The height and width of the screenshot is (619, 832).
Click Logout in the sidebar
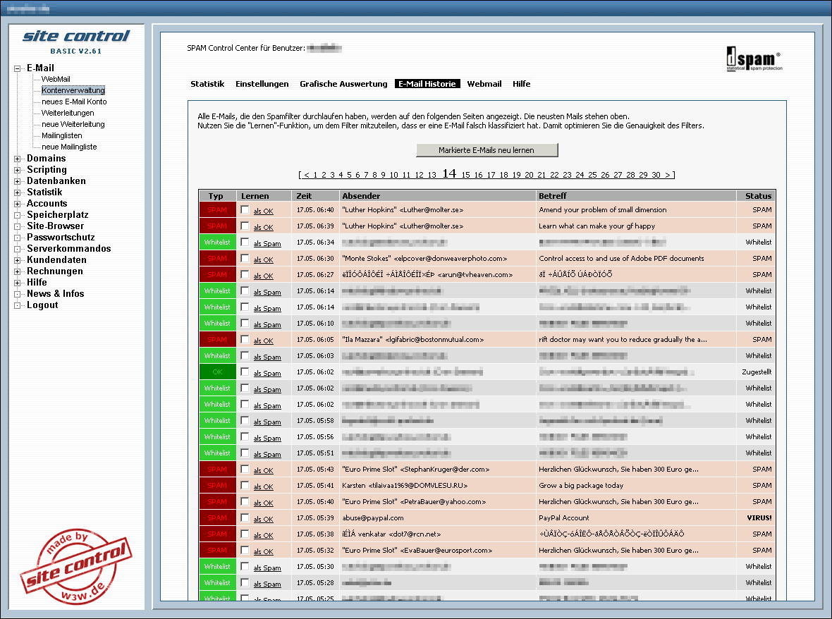point(42,305)
